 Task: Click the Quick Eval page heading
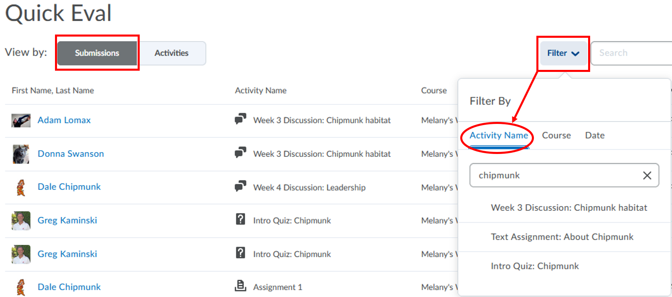[x=58, y=13]
